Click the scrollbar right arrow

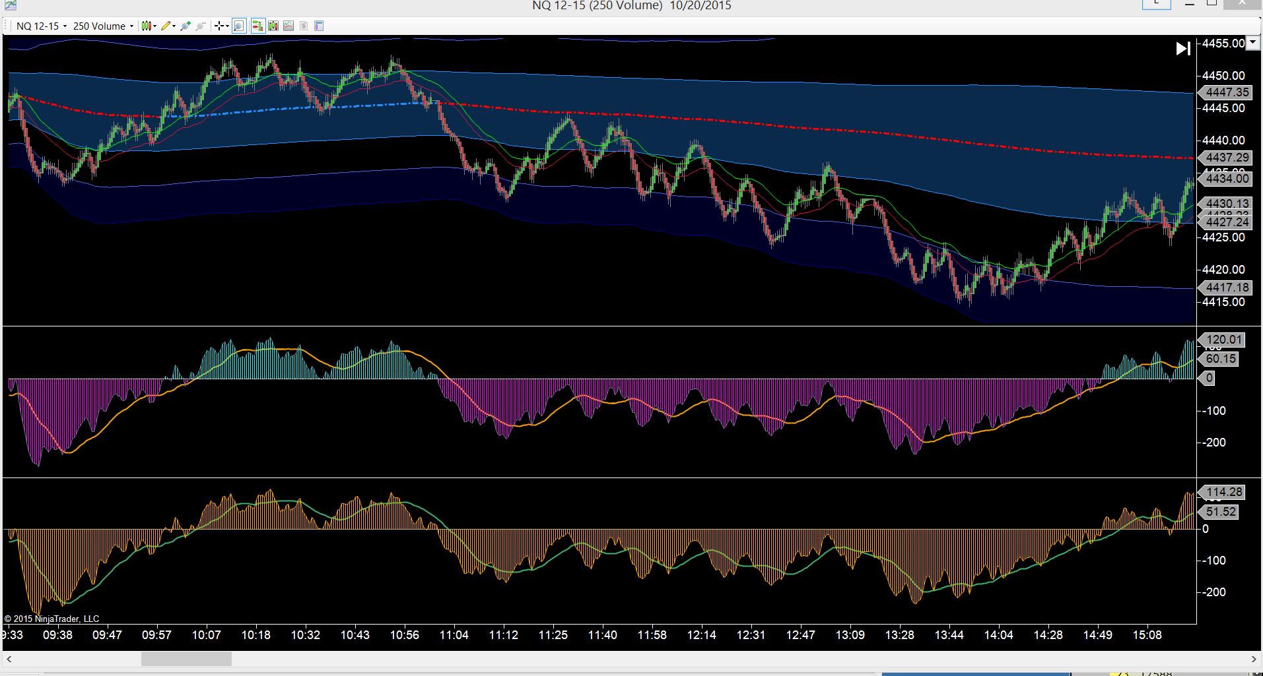1254,659
